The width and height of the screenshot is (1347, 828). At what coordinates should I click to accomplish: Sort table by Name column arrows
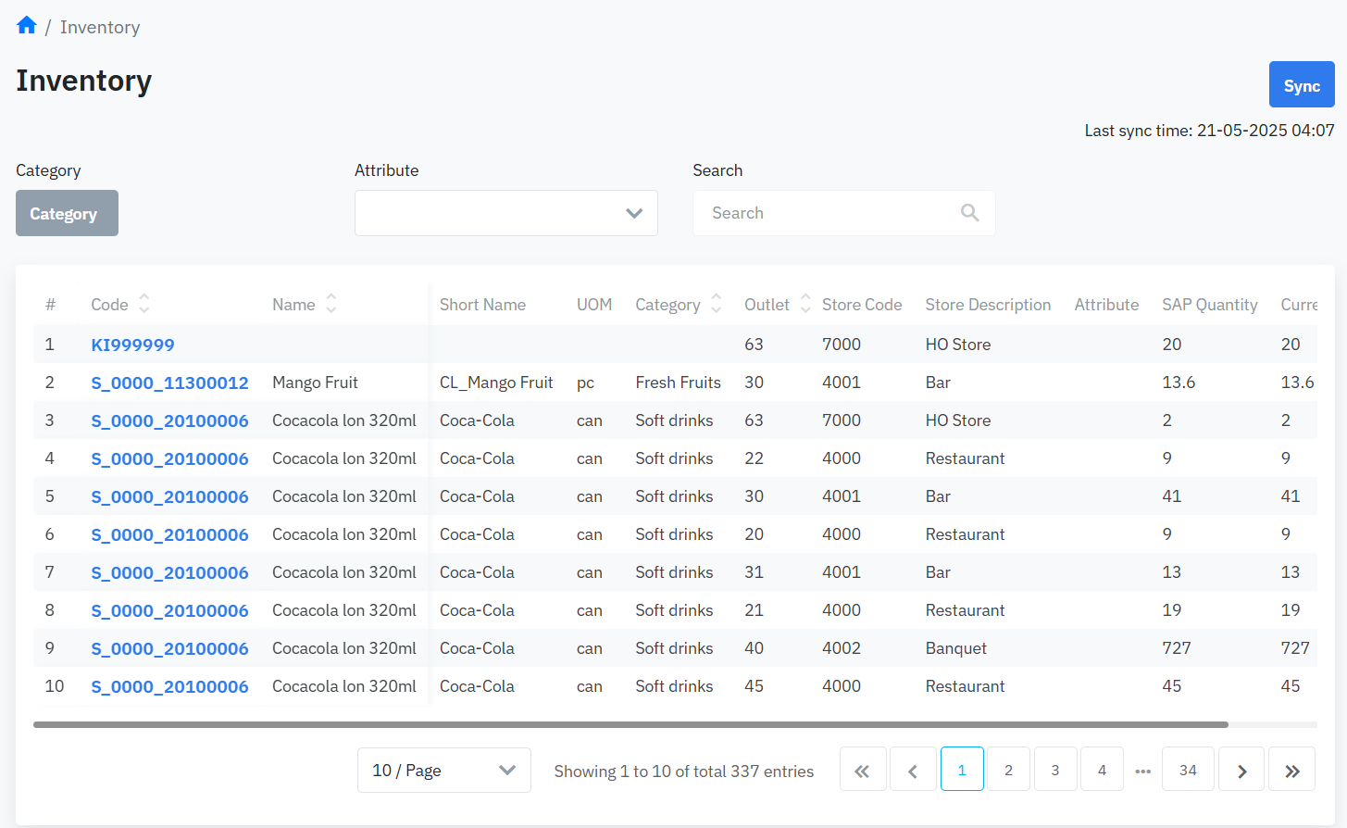tap(331, 304)
